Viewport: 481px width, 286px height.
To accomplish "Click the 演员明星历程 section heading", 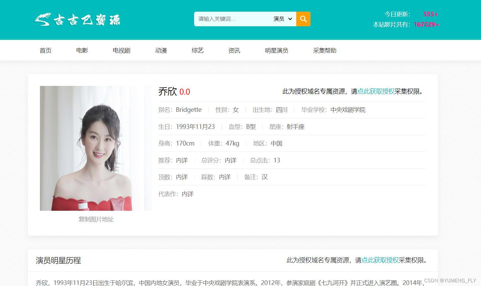I will pos(59,260).
